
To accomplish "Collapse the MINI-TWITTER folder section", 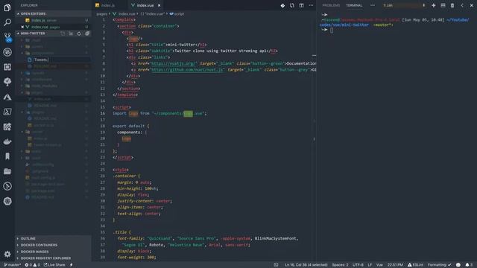I will [33, 33].
